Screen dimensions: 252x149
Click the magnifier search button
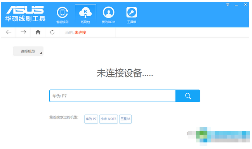tap(188, 96)
